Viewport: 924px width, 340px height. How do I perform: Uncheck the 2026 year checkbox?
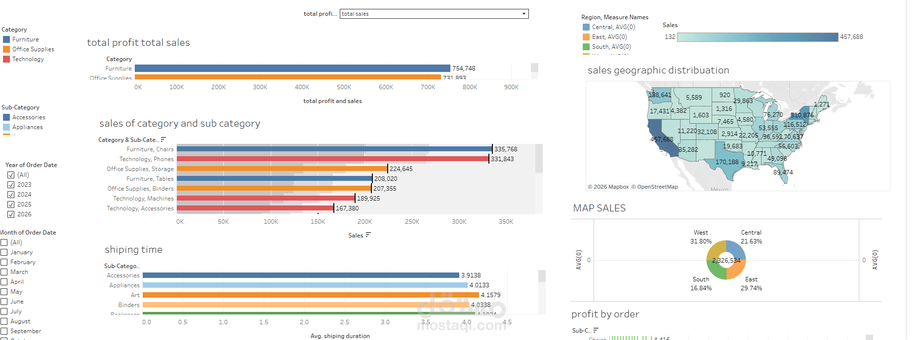[x=11, y=214]
